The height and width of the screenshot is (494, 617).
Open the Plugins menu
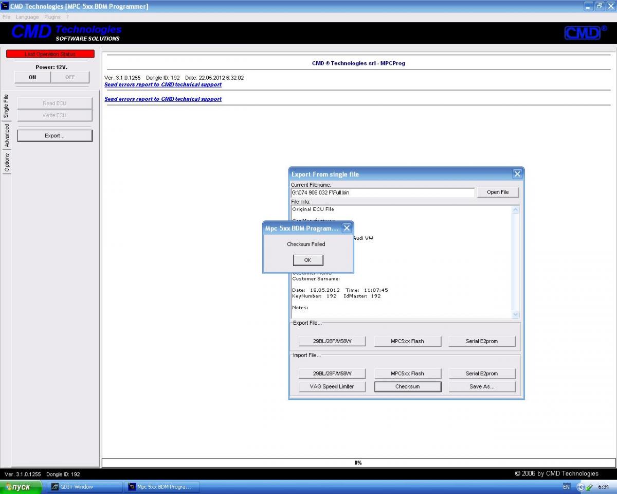point(52,17)
